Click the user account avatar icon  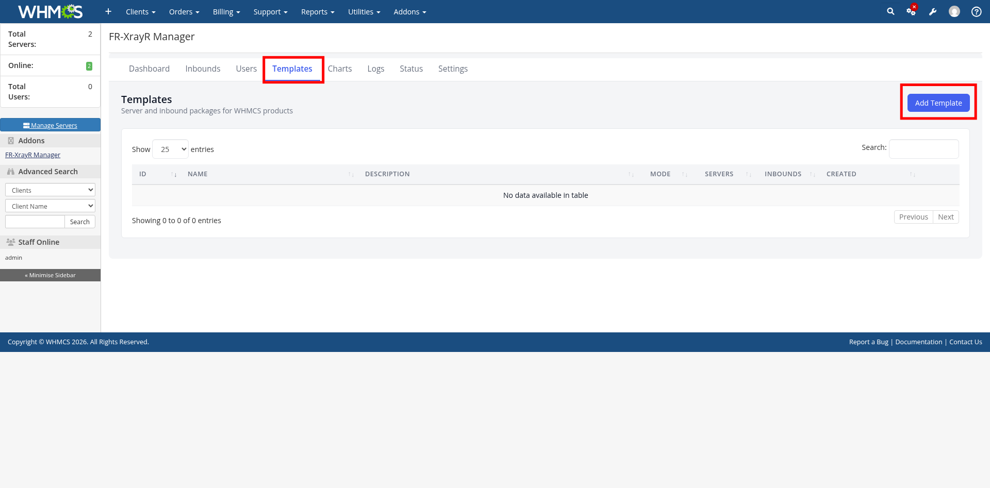pos(954,11)
